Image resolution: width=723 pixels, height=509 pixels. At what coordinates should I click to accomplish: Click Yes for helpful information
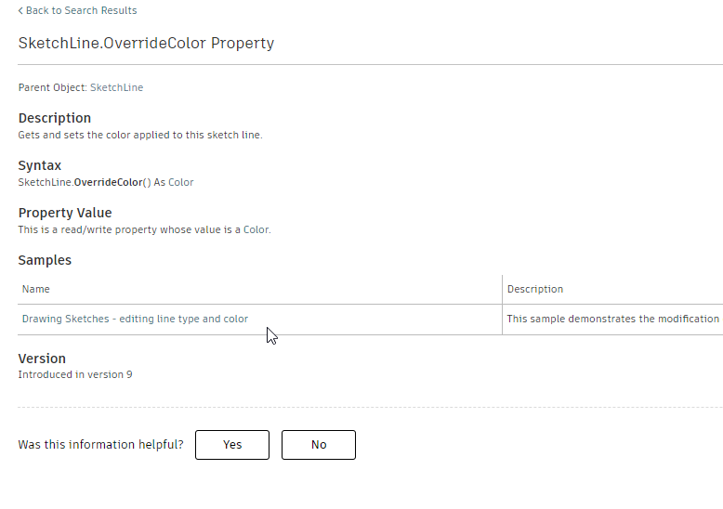[x=232, y=445]
